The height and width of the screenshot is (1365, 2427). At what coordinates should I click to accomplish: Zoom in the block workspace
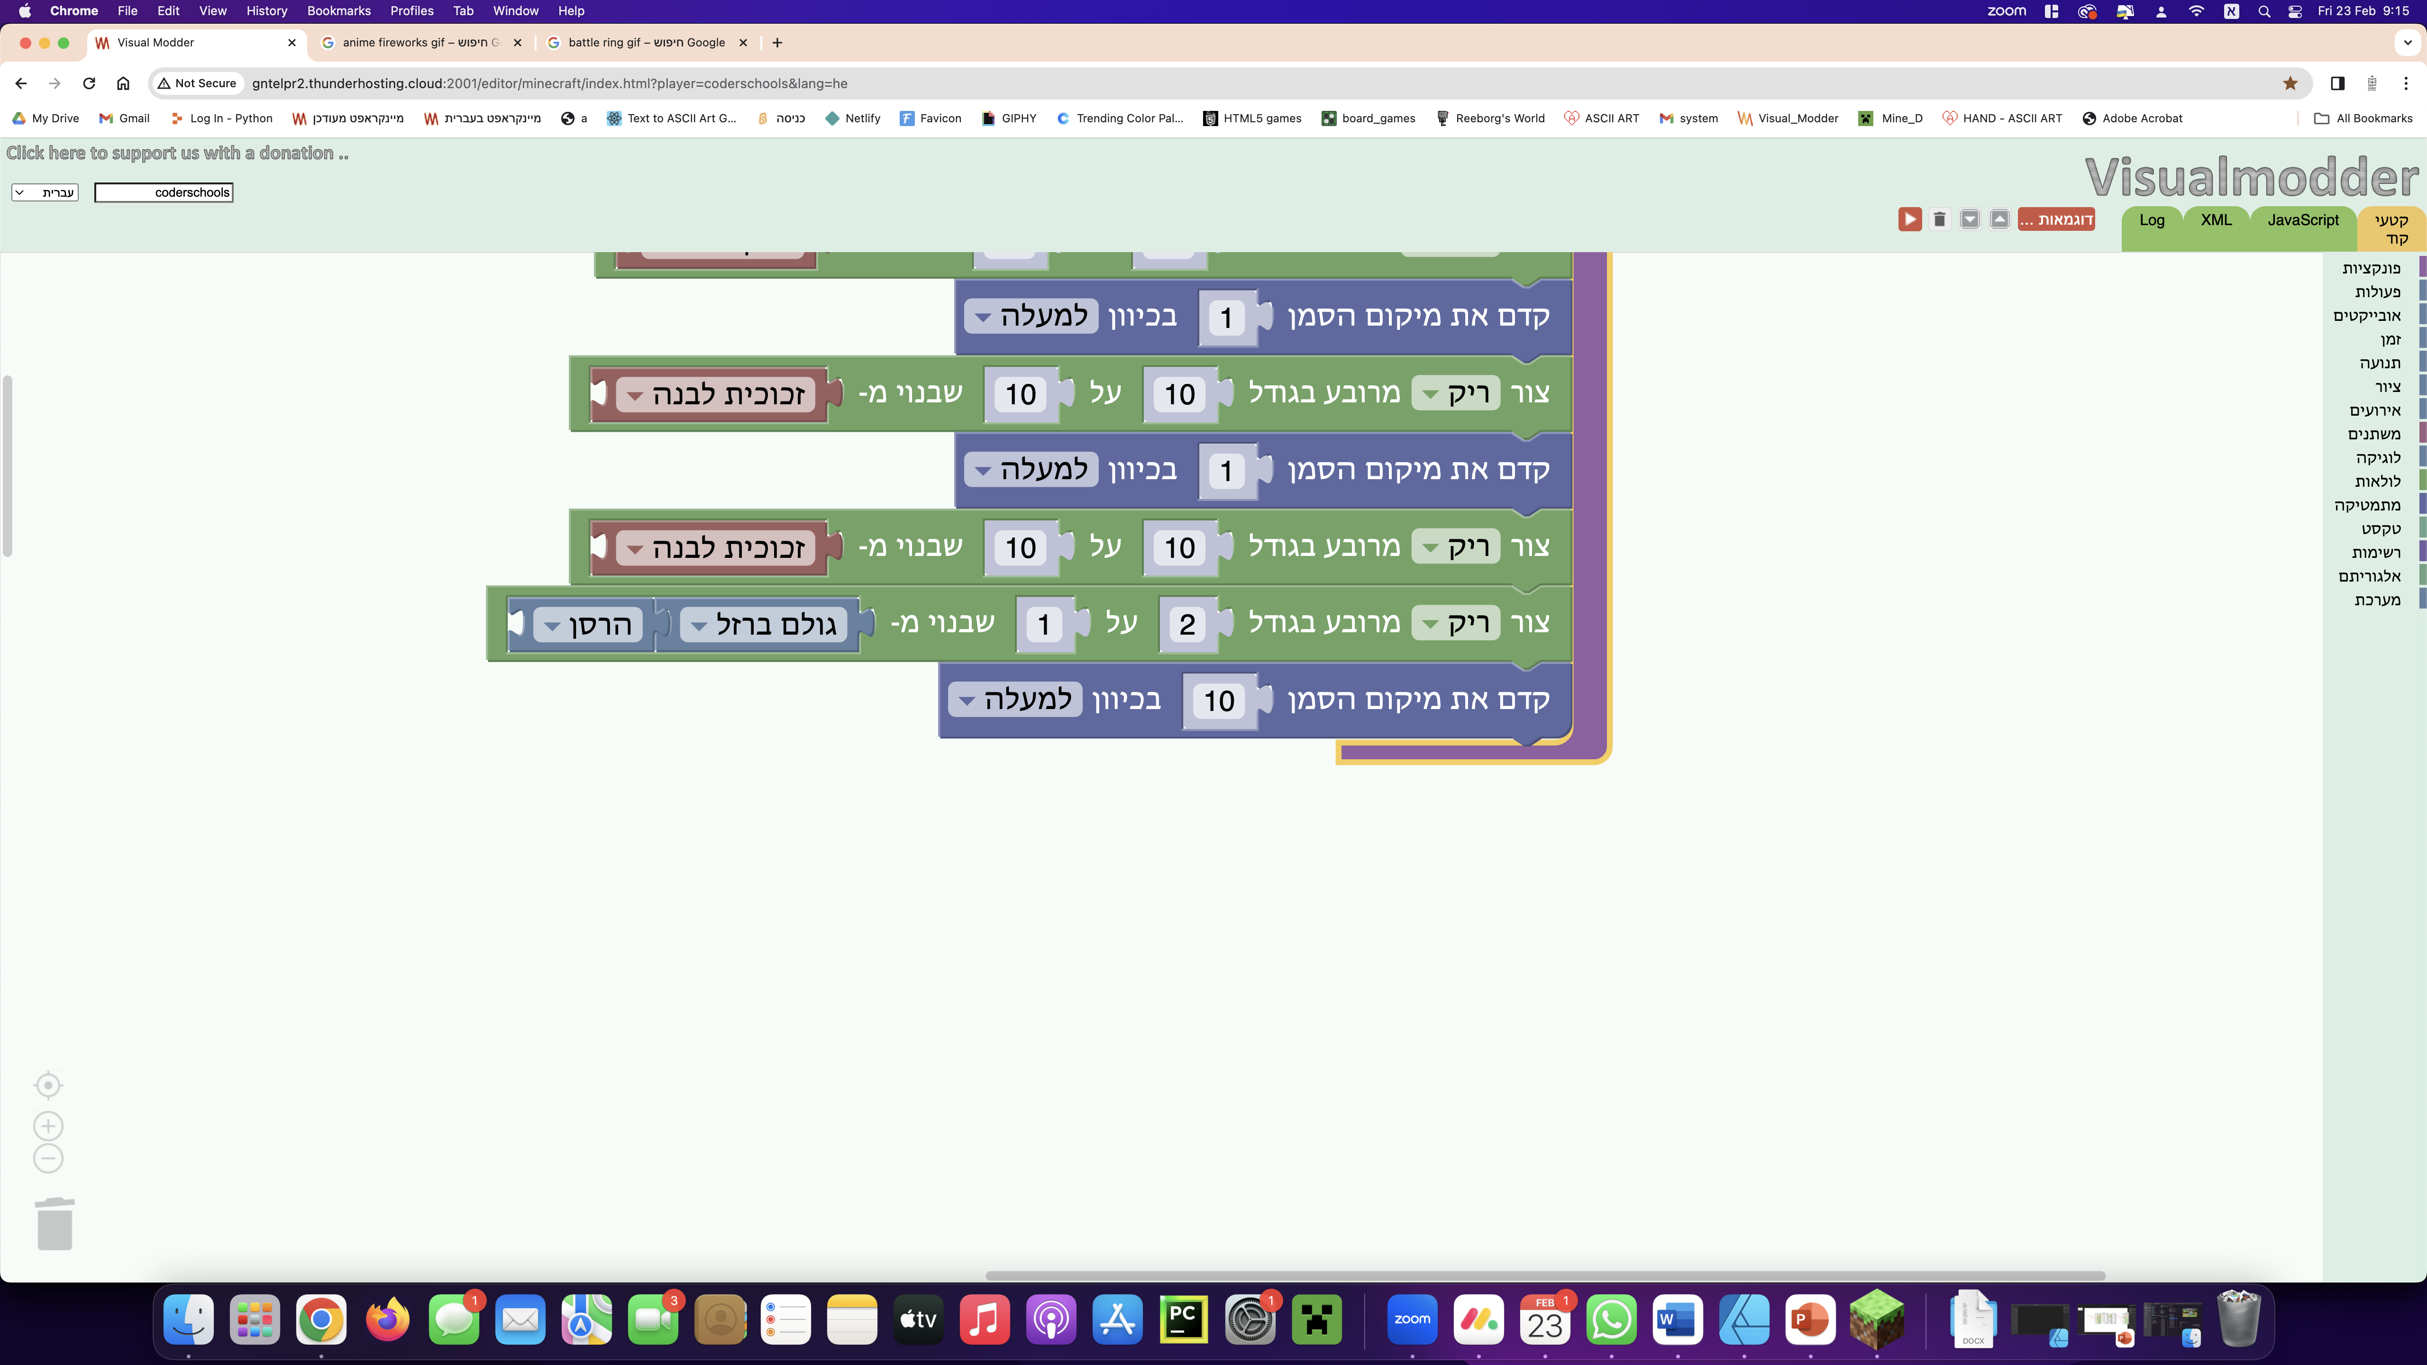coord(48,1126)
